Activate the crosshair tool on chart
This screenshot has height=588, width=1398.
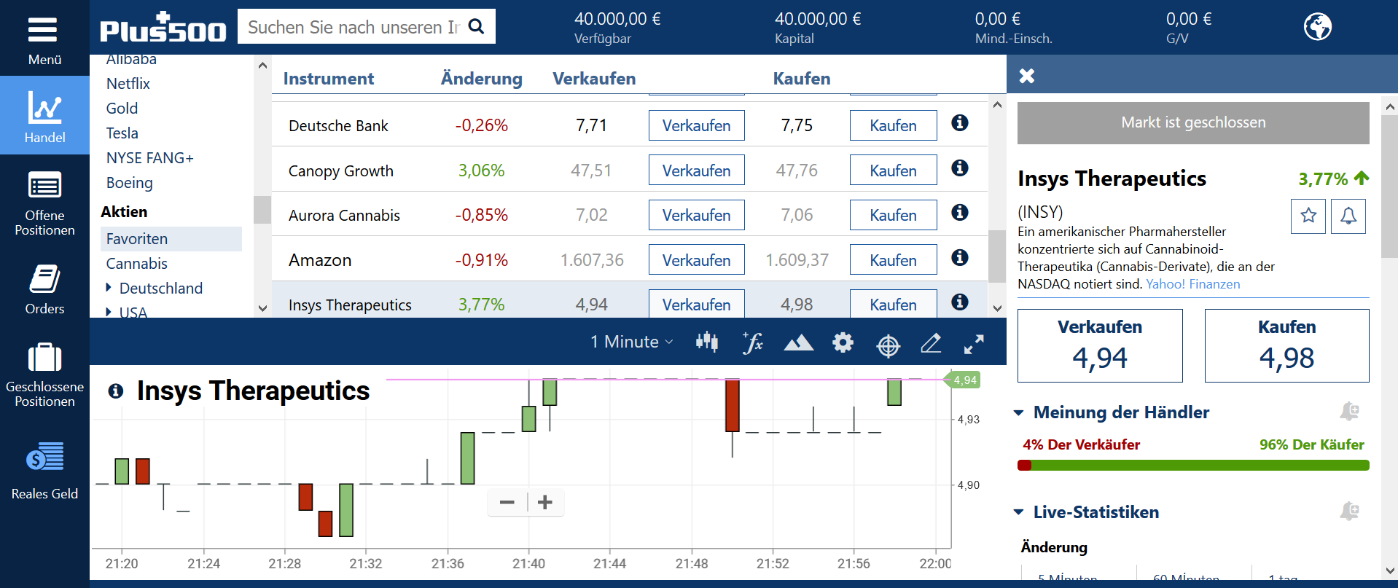click(x=888, y=345)
